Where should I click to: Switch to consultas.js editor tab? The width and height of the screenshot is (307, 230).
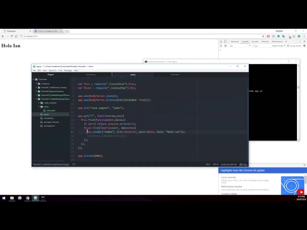click(x=91, y=75)
